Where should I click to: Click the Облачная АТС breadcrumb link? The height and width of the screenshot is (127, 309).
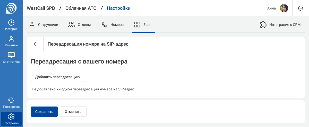pyautogui.click(x=81, y=8)
